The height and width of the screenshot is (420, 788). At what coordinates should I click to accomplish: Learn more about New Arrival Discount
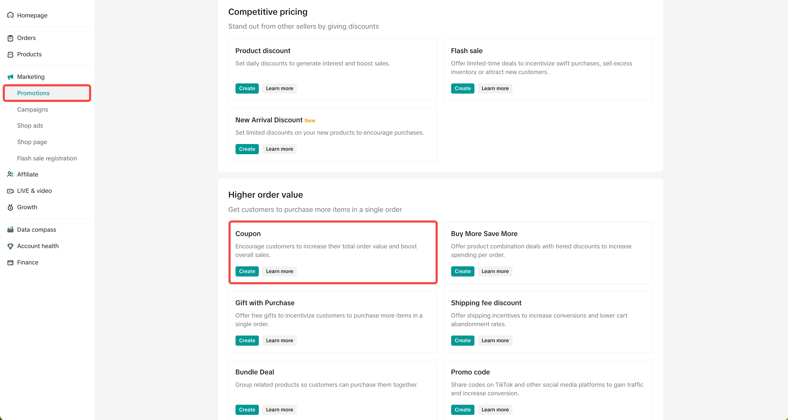click(x=279, y=149)
